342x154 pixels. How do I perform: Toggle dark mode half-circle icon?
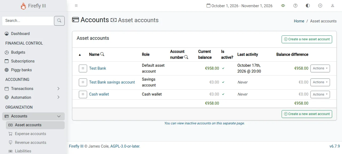click(308, 6)
